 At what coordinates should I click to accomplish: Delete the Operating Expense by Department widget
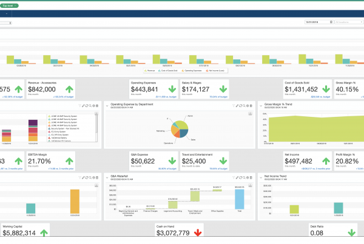(252, 104)
